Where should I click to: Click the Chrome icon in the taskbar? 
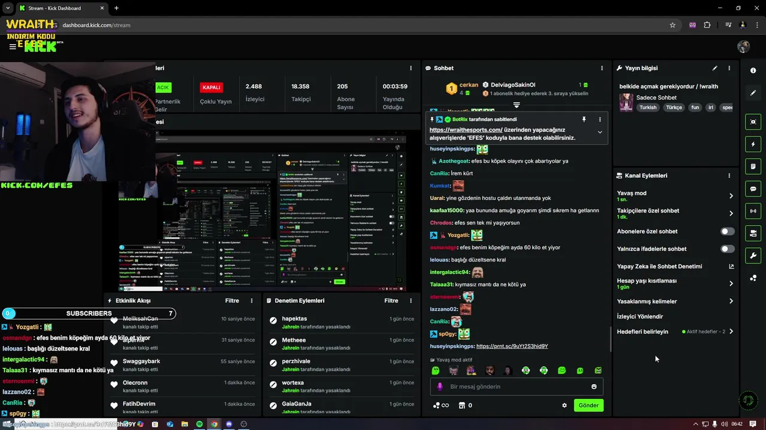[x=214, y=424]
